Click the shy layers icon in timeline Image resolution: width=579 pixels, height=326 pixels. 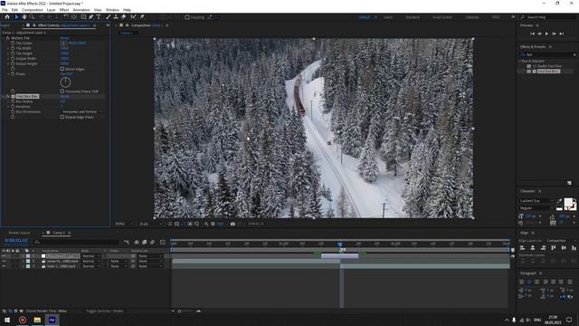(137, 242)
